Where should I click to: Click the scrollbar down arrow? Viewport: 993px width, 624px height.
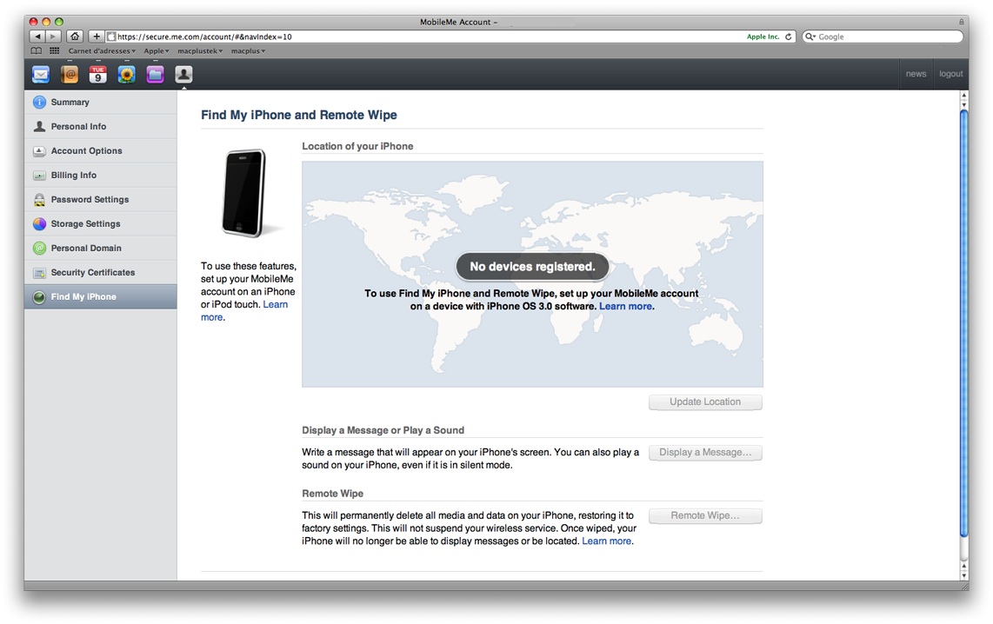[963, 576]
